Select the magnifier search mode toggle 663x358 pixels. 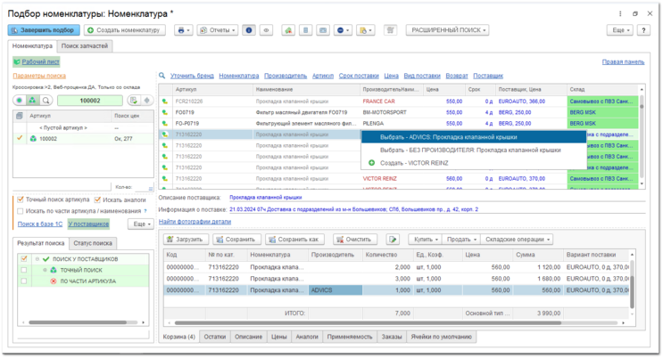coord(46,101)
